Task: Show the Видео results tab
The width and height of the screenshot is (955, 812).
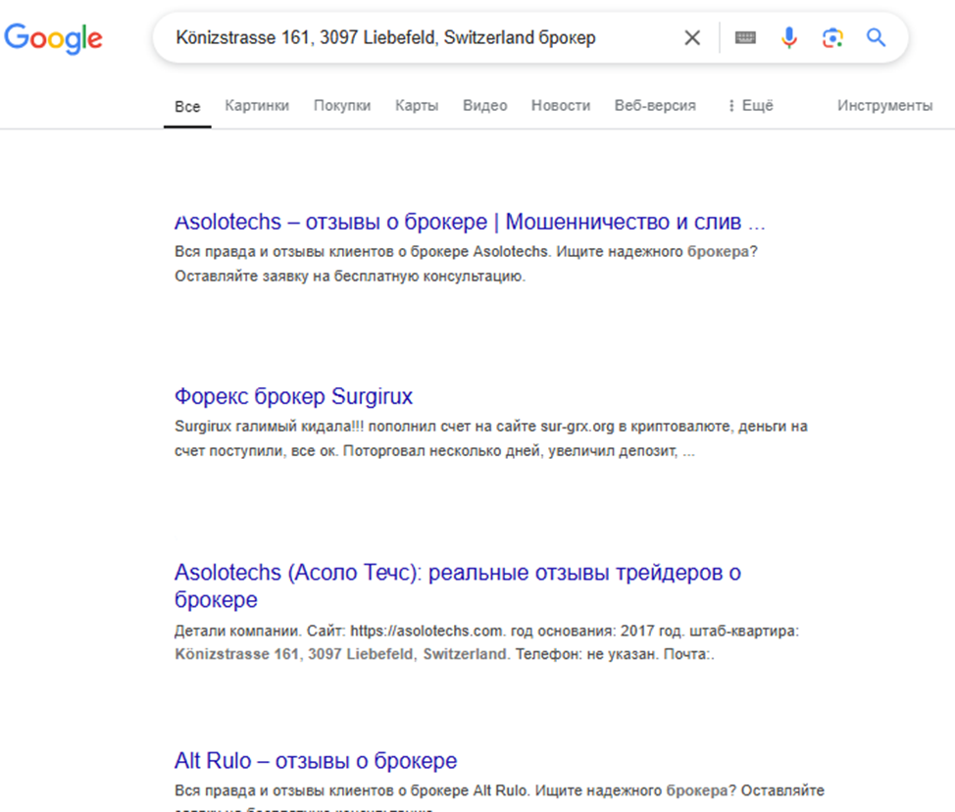Action: pos(485,106)
